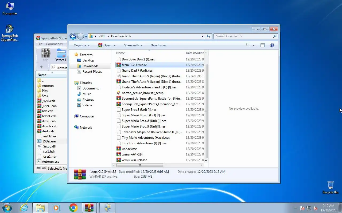Sort by the Name column header
The width and height of the screenshot is (342, 213).
149,53
